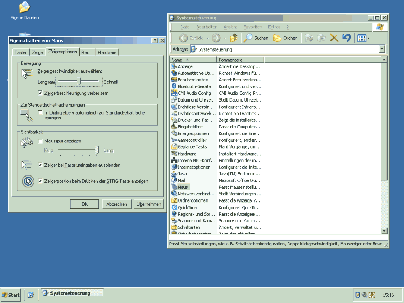Select the Internetoptionen icon
This screenshot has width=404, height=303.
coord(174,167)
